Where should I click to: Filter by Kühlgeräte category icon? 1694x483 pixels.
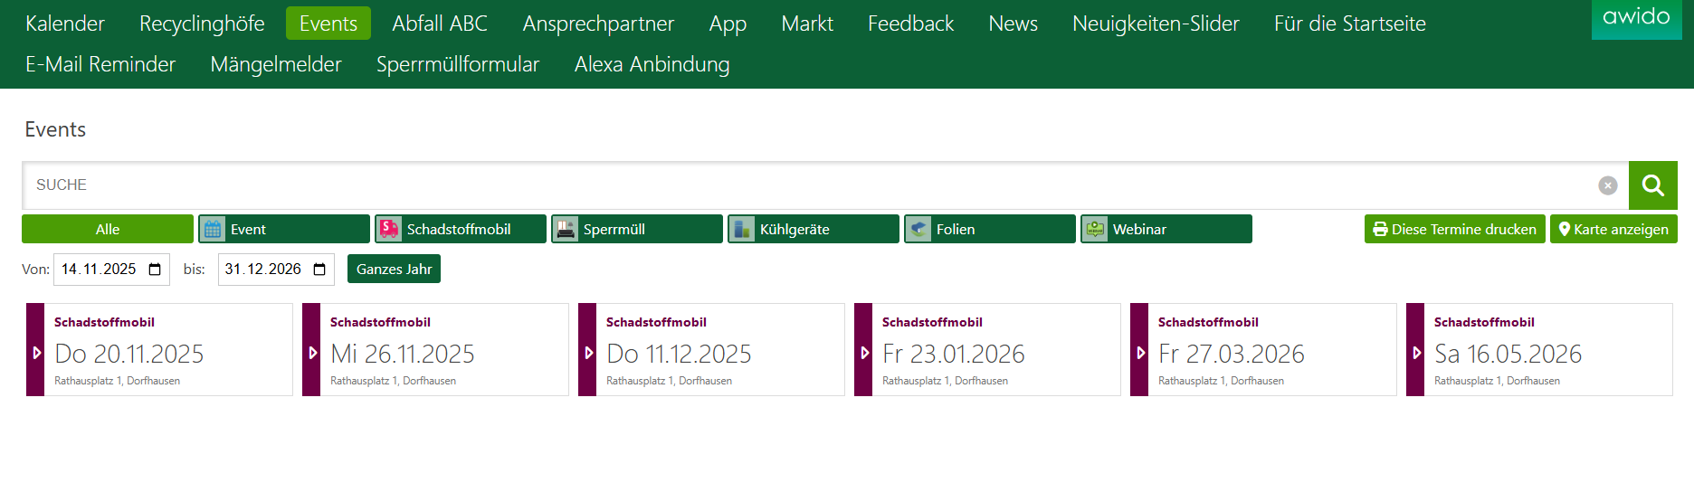742,230
